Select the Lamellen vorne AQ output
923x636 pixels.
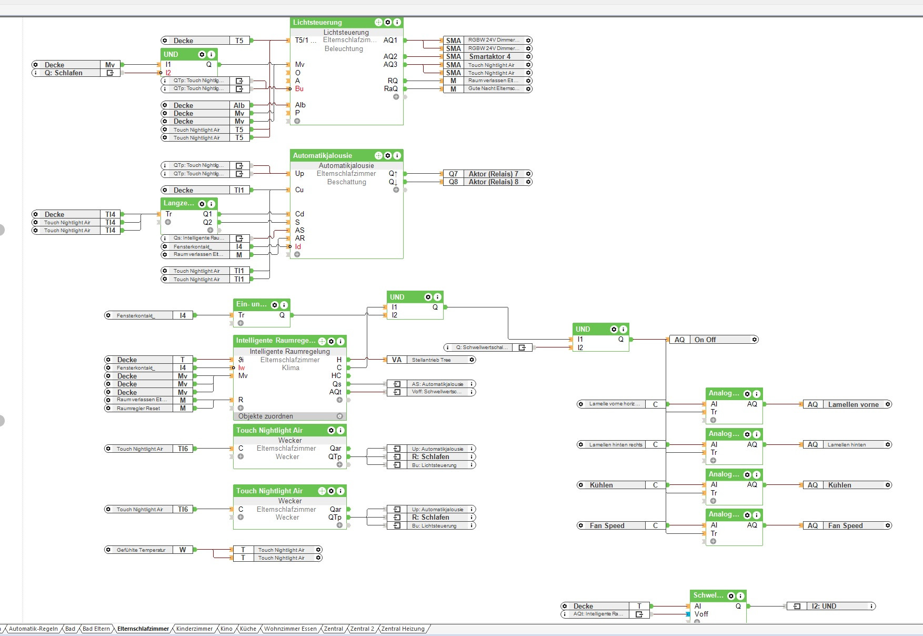847,404
